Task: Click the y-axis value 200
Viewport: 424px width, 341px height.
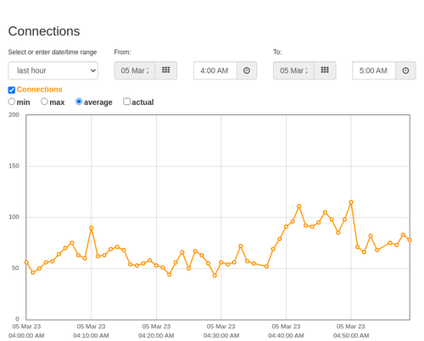Action: (14, 115)
